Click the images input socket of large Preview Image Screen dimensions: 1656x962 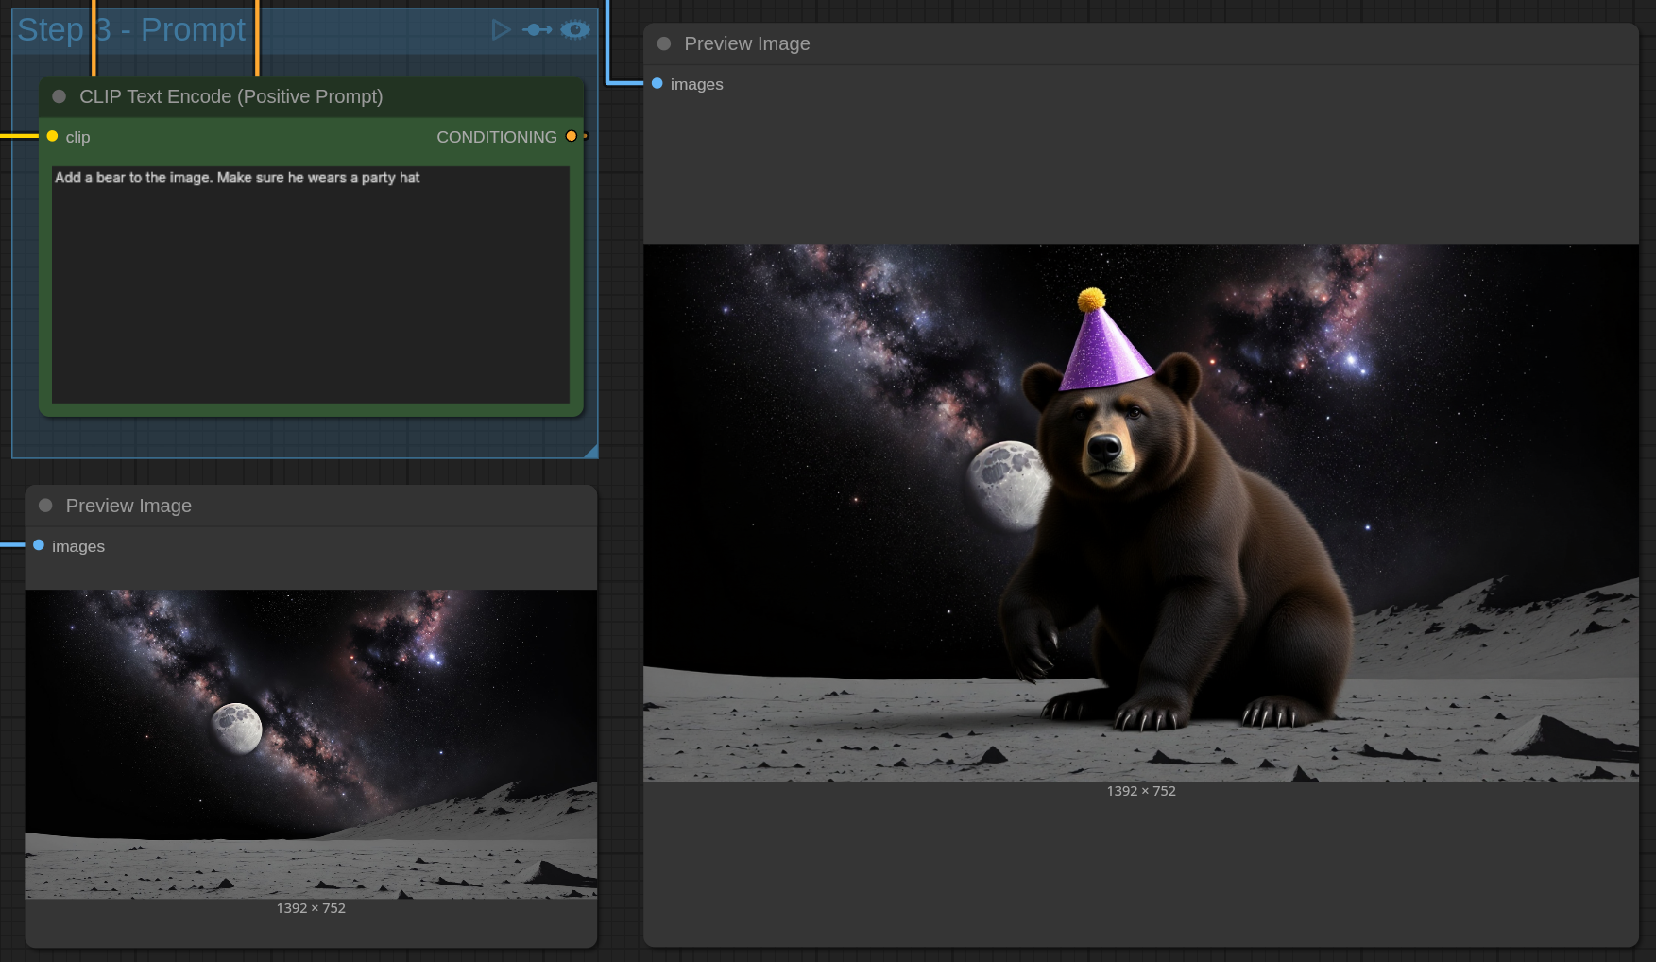pyautogui.click(x=657, y=83)
